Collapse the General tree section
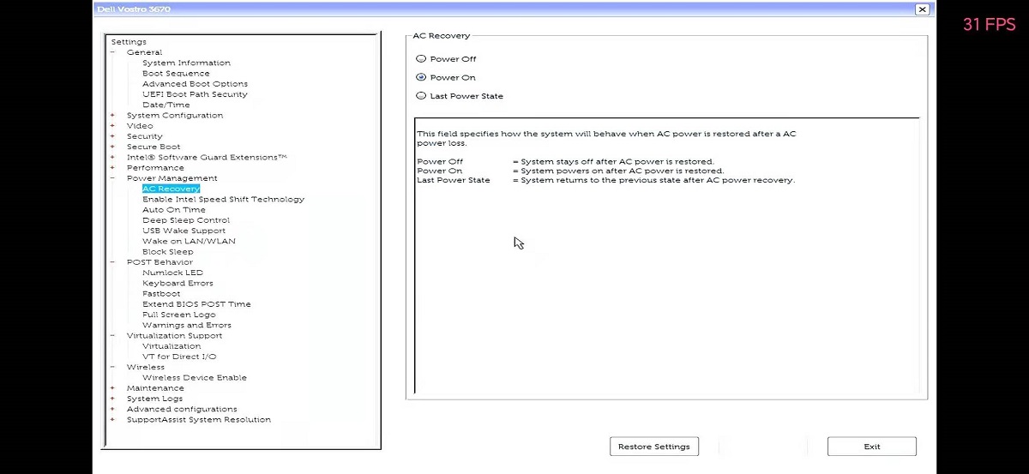The width and height of the screenshot is (1029, 474). [x=111, y=52]
